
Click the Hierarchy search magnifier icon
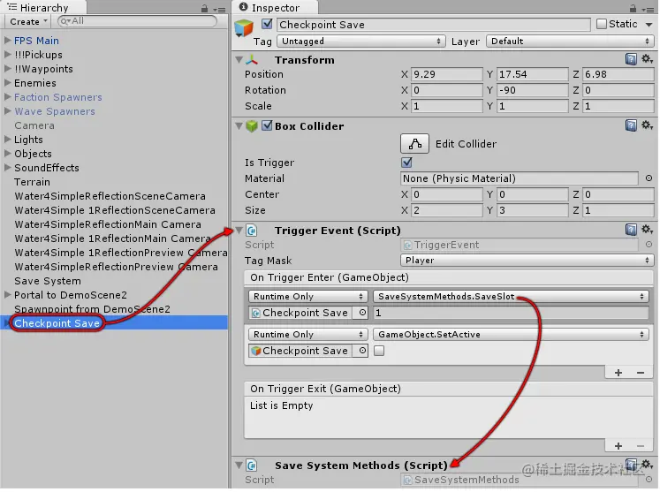coord(65,21)
